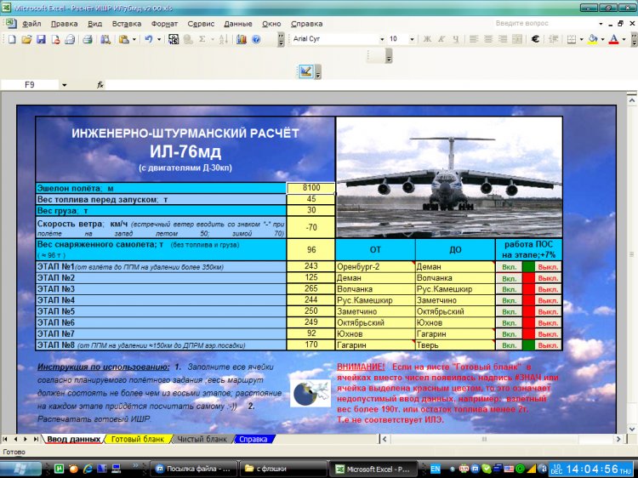This screenshot has height=478, width=638.
Task: Open font color dropdown arrow
Action: [624, 39]
